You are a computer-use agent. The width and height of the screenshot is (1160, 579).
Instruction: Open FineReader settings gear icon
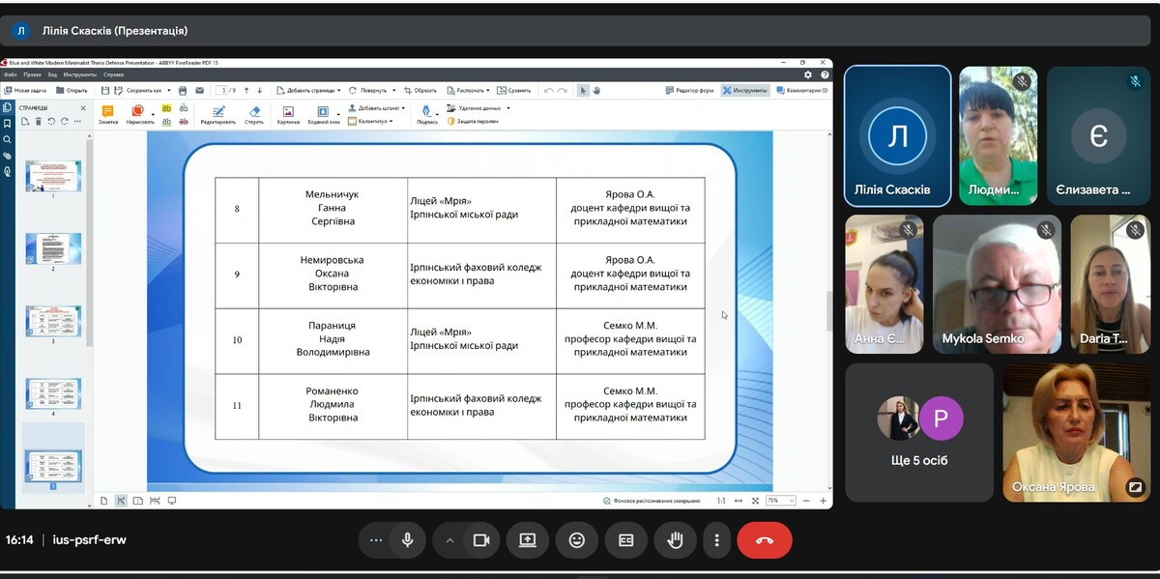pyautogui.click(x=808, y=74)
